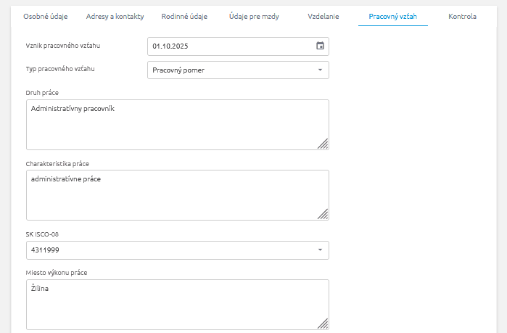Expand the Typ pracovného vzťahu dropdown
Screen dimensions: 507x333
click(x=320, y=70)
